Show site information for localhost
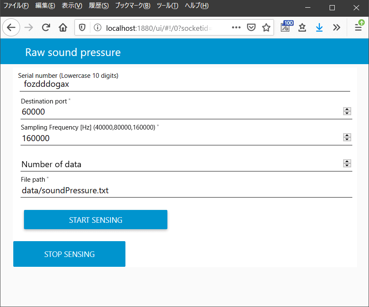369x307 pixels. [x=97, y=28]
